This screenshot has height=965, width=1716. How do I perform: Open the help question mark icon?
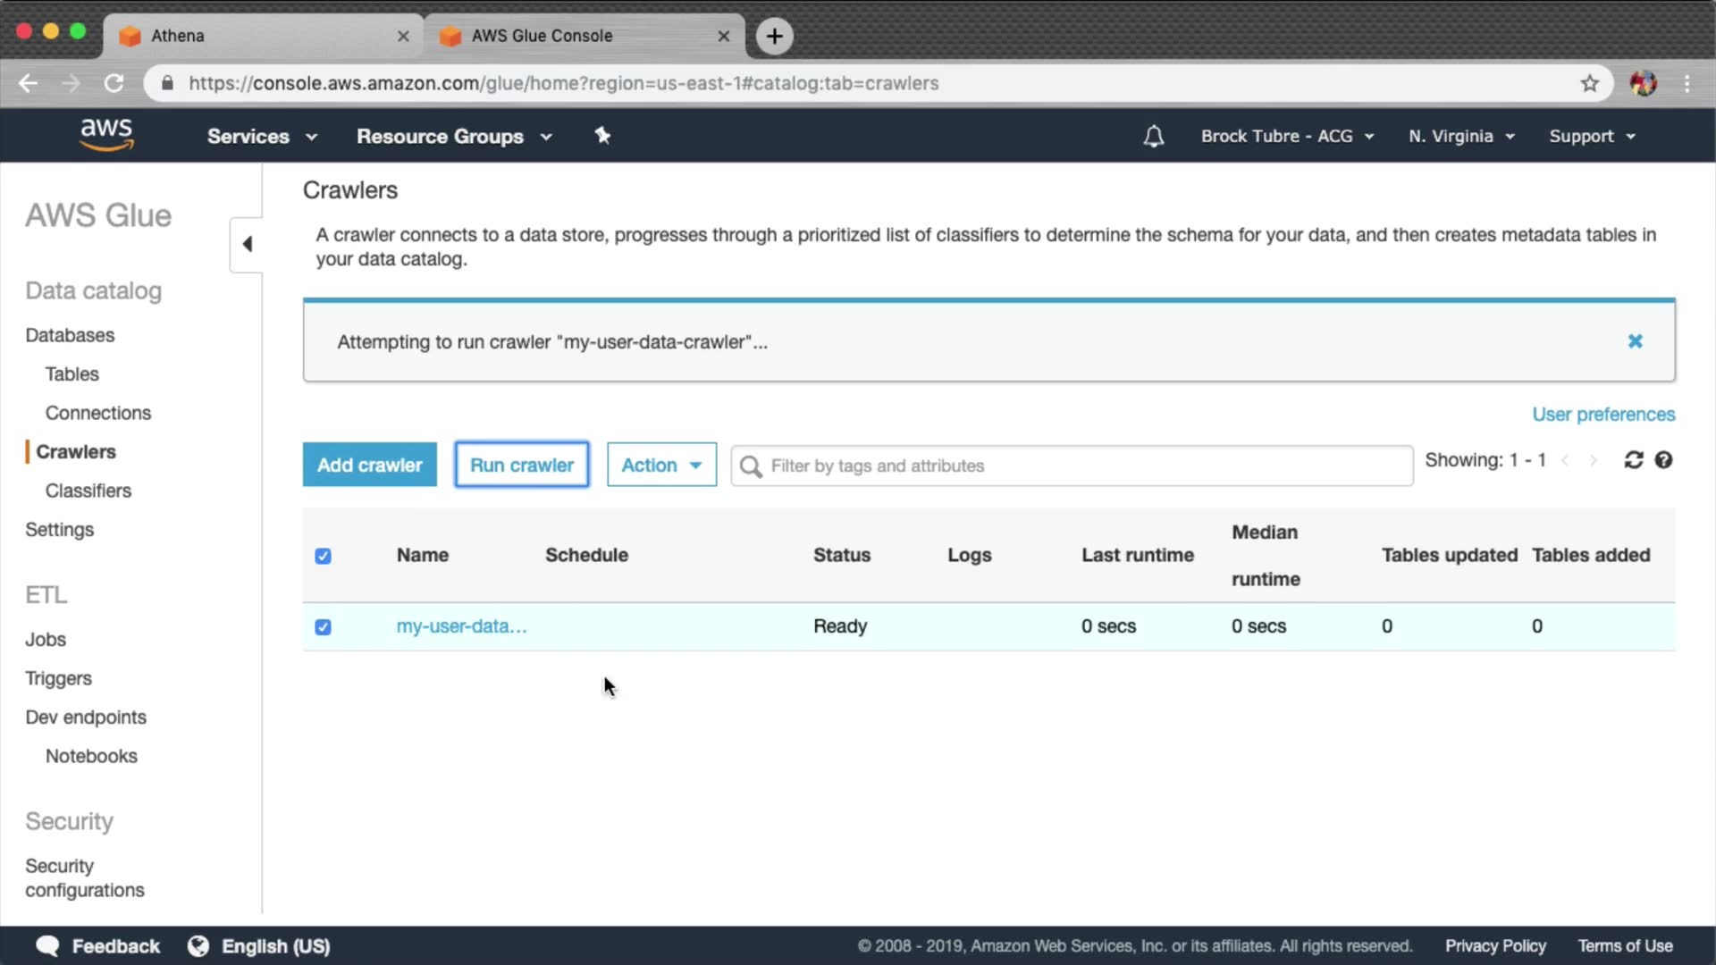point(1663,460)
